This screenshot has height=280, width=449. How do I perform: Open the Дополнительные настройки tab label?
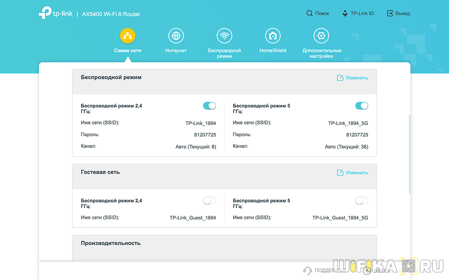coord(321,53)
